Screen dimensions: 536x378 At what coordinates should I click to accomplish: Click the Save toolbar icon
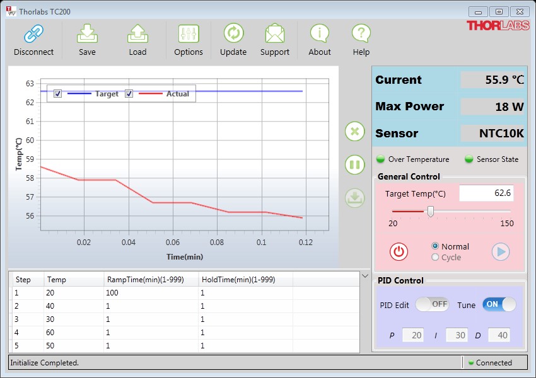pyautogui.click(x=87, y=33)
